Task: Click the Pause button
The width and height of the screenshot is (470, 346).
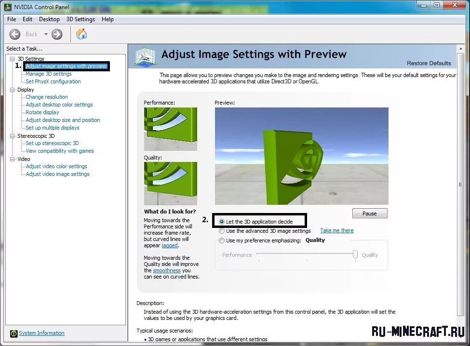Action: tap(370, 213)
